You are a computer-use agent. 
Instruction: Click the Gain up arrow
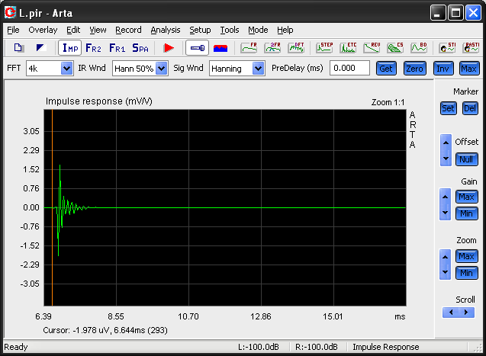pyautogui.click(x=446, y=197)
